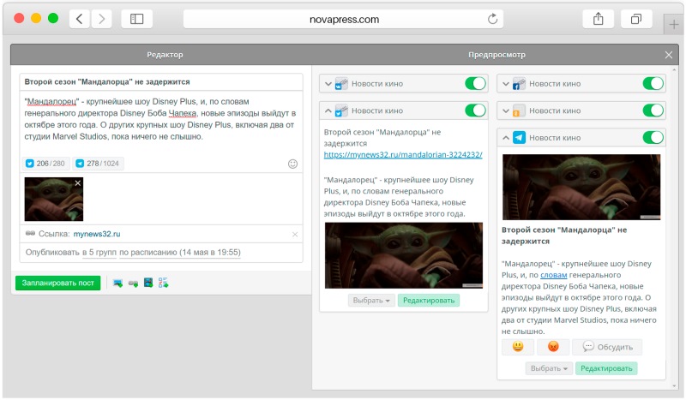Click the smiling emoji reaction button
This screenshot has width=686, height=400.
(518, 347)
